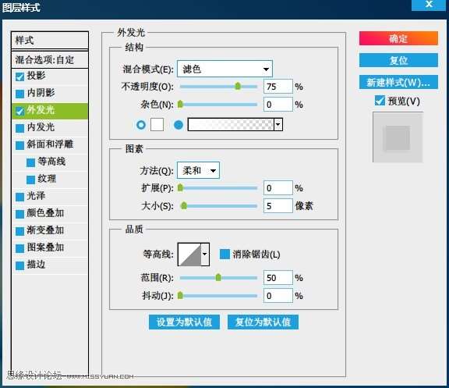Click 设置为默认值 button
The width and height of the screenshot is (449, 388).
tap(184, 322)
